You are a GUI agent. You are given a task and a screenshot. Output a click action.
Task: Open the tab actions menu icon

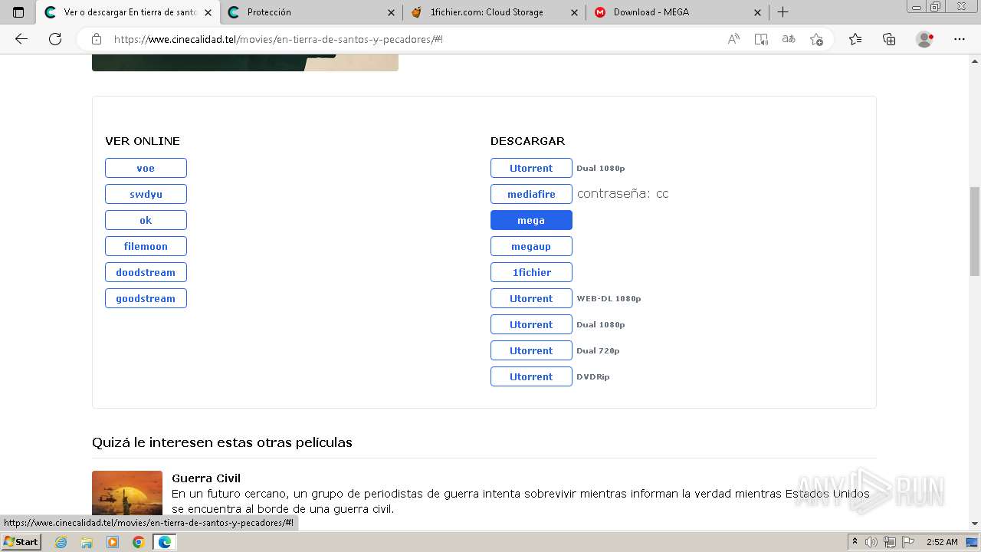click(18, 12)
